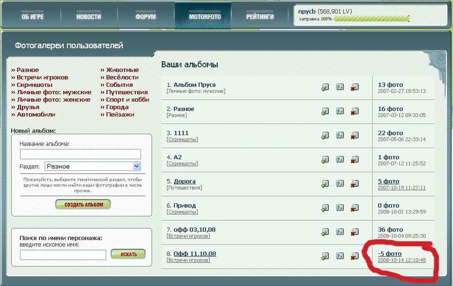Click add photo icon for офф 03,10,08
Image resolution: width=453 pixels, height=286 pixels.
325,232
